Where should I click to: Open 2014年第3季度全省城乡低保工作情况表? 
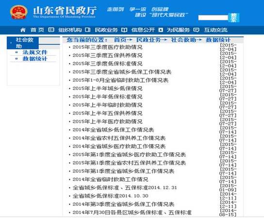pyautogui.click(x=123, y=204)
